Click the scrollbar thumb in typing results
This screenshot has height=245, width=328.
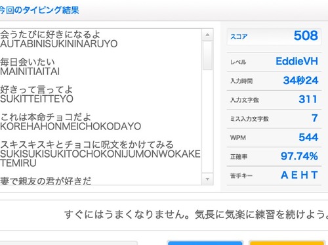click(x=207, y=56)
